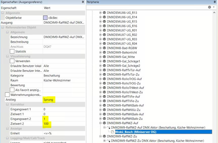This screenshot has width=218, height=143.
Task: Click the device icon of DMXDIM9-RaffTVFe-Zu
Action: coord(104,101)
